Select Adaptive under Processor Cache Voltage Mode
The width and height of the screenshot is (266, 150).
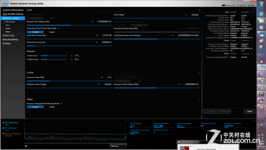[122, 81]
